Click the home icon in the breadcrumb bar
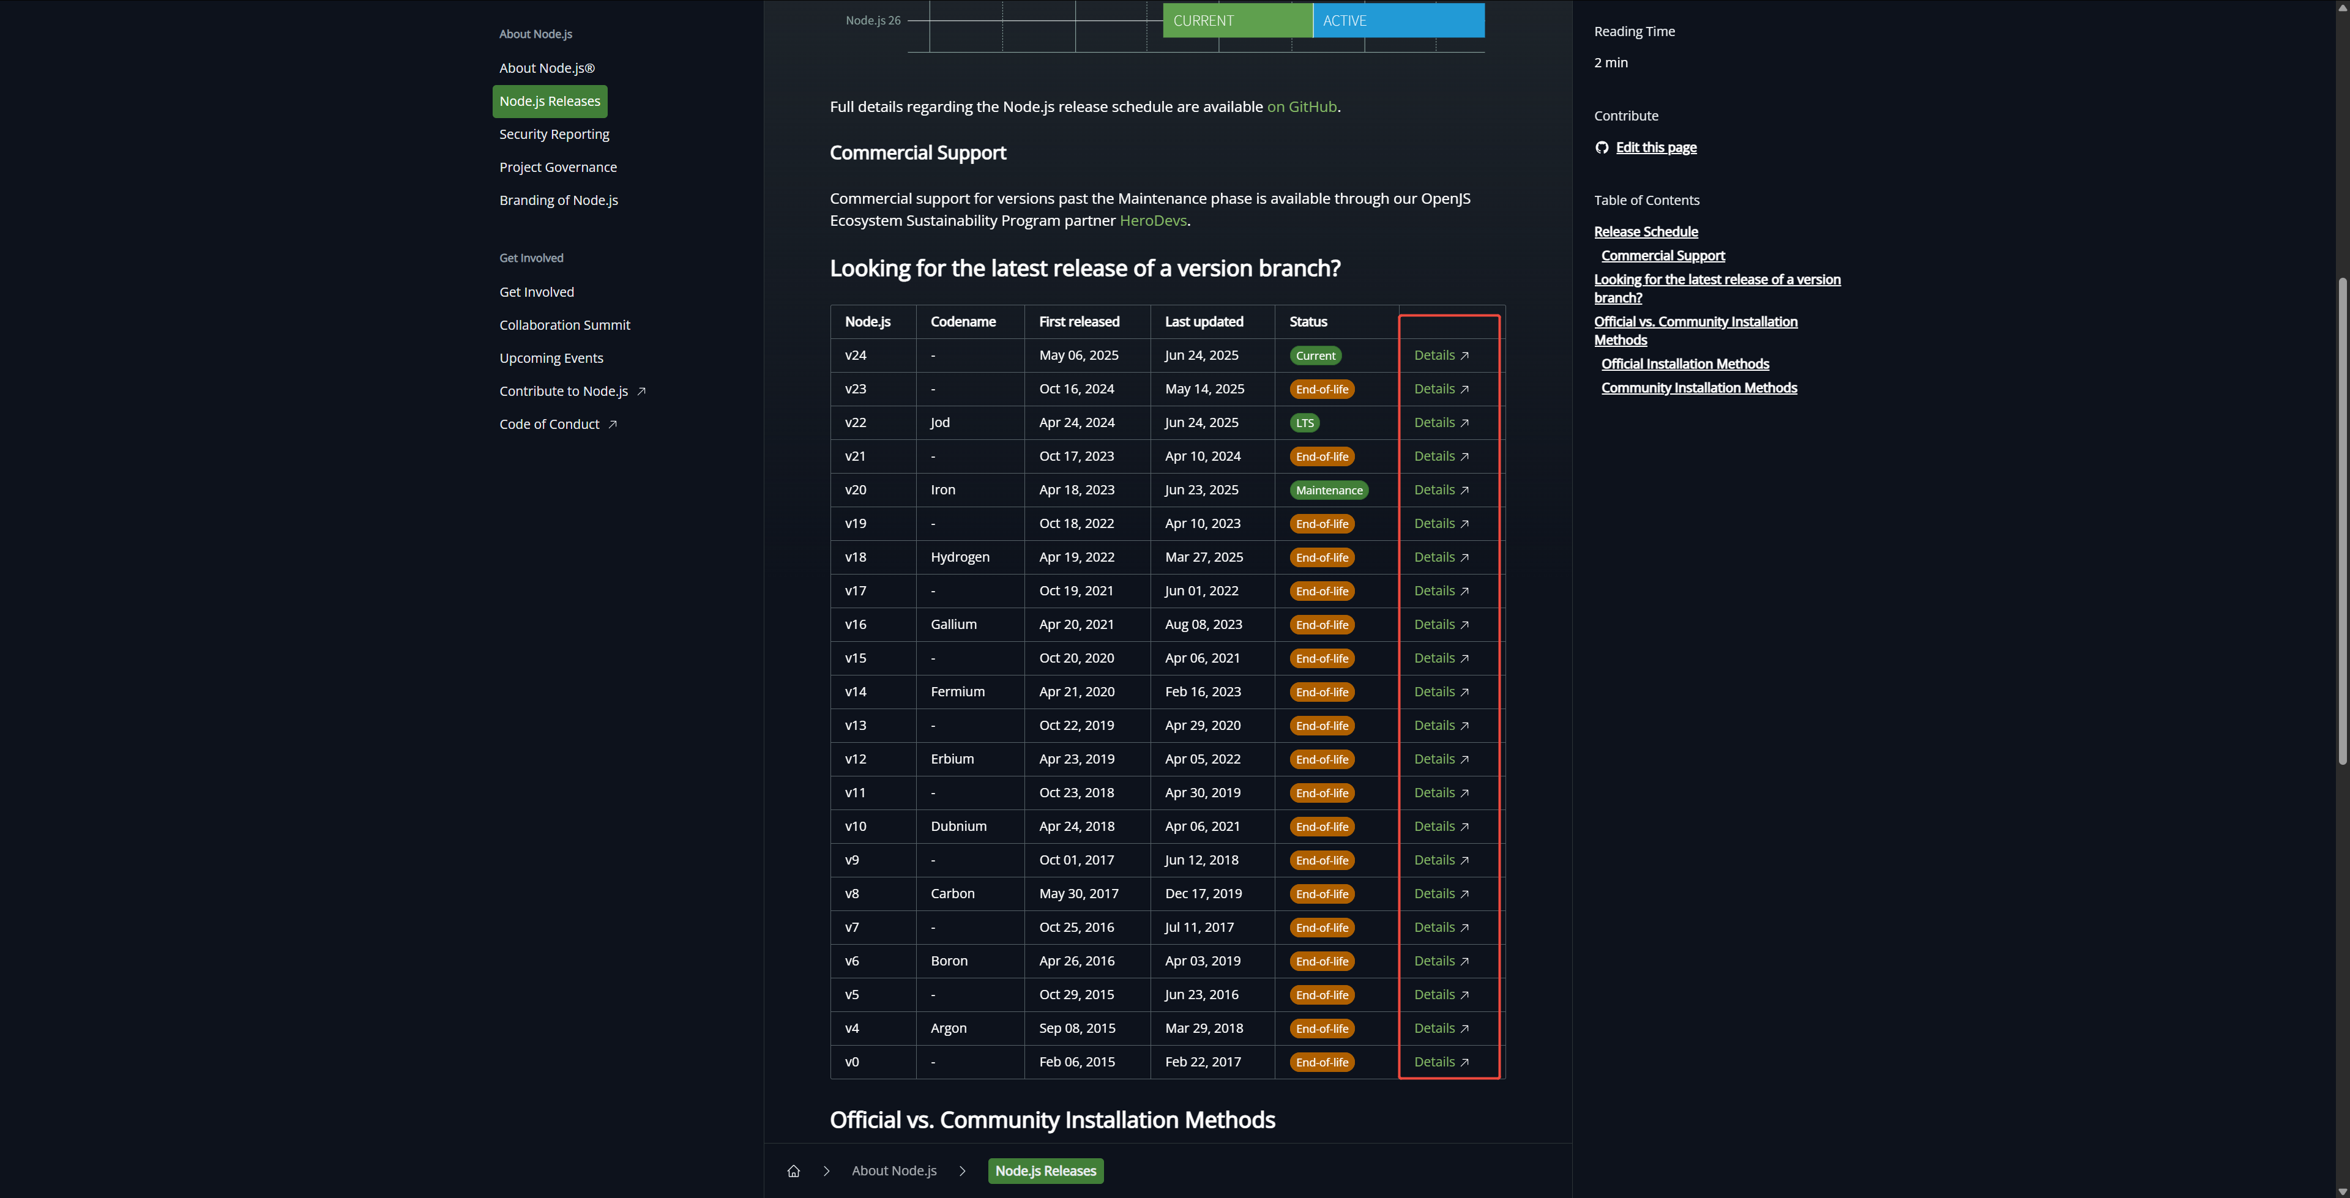Viewport: 2350px width, 1198px height. [793, 1170]
